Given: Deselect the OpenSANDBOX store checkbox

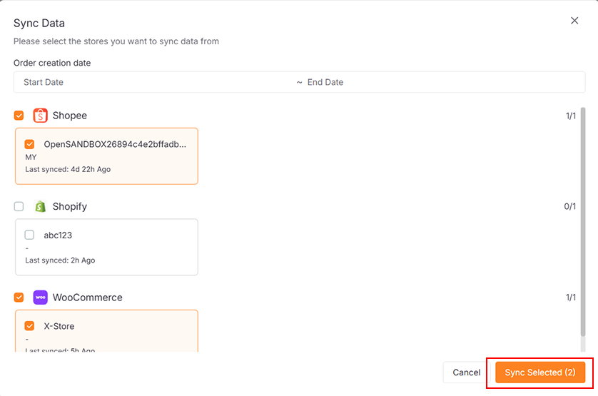Looking at the screenshot, I should click(x=30, y=144).
